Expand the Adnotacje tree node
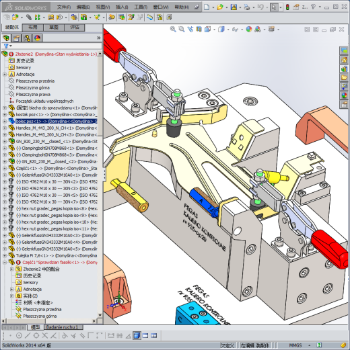 pyautogui.click(x=5, y=74)
